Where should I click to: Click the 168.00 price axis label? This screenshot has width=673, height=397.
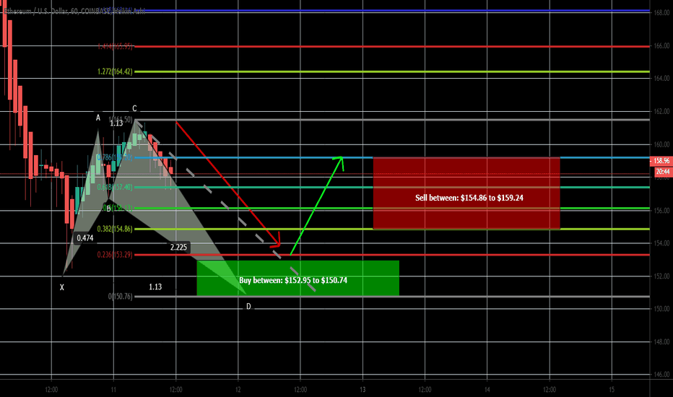click(x=661, y=13)
